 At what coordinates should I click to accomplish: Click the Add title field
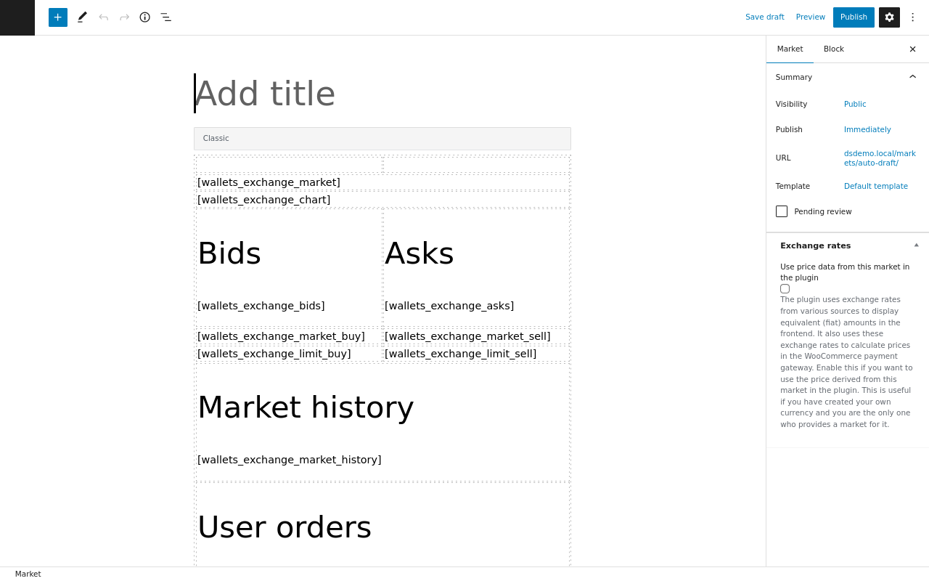382,94
